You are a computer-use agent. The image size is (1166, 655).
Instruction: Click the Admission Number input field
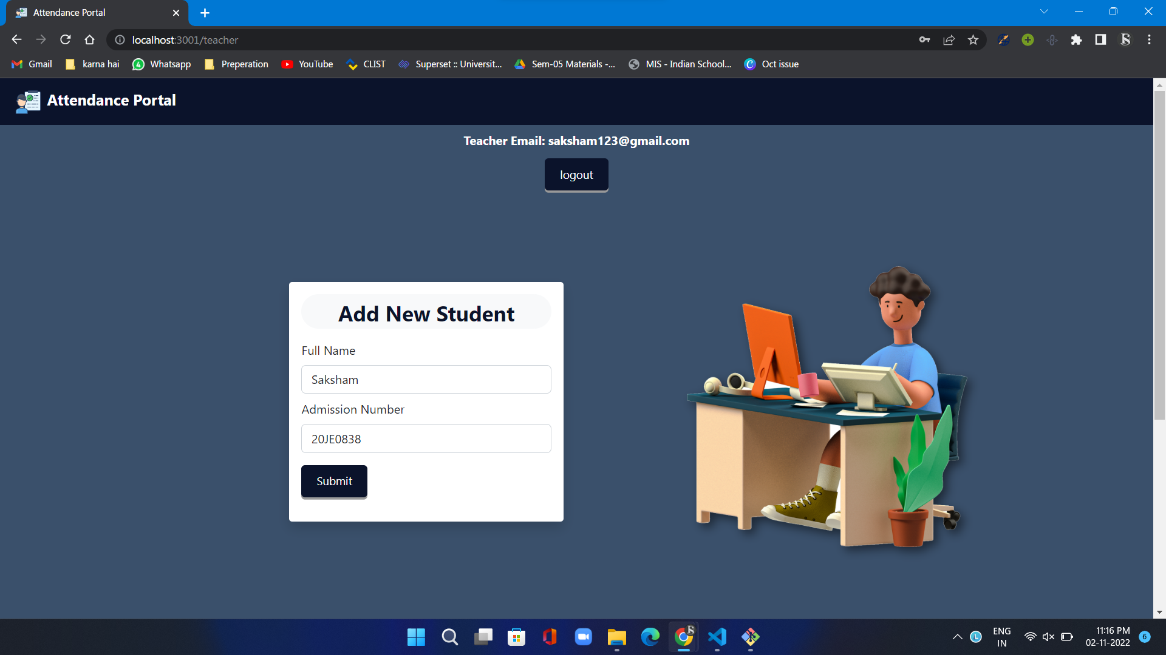coord(426,438)
